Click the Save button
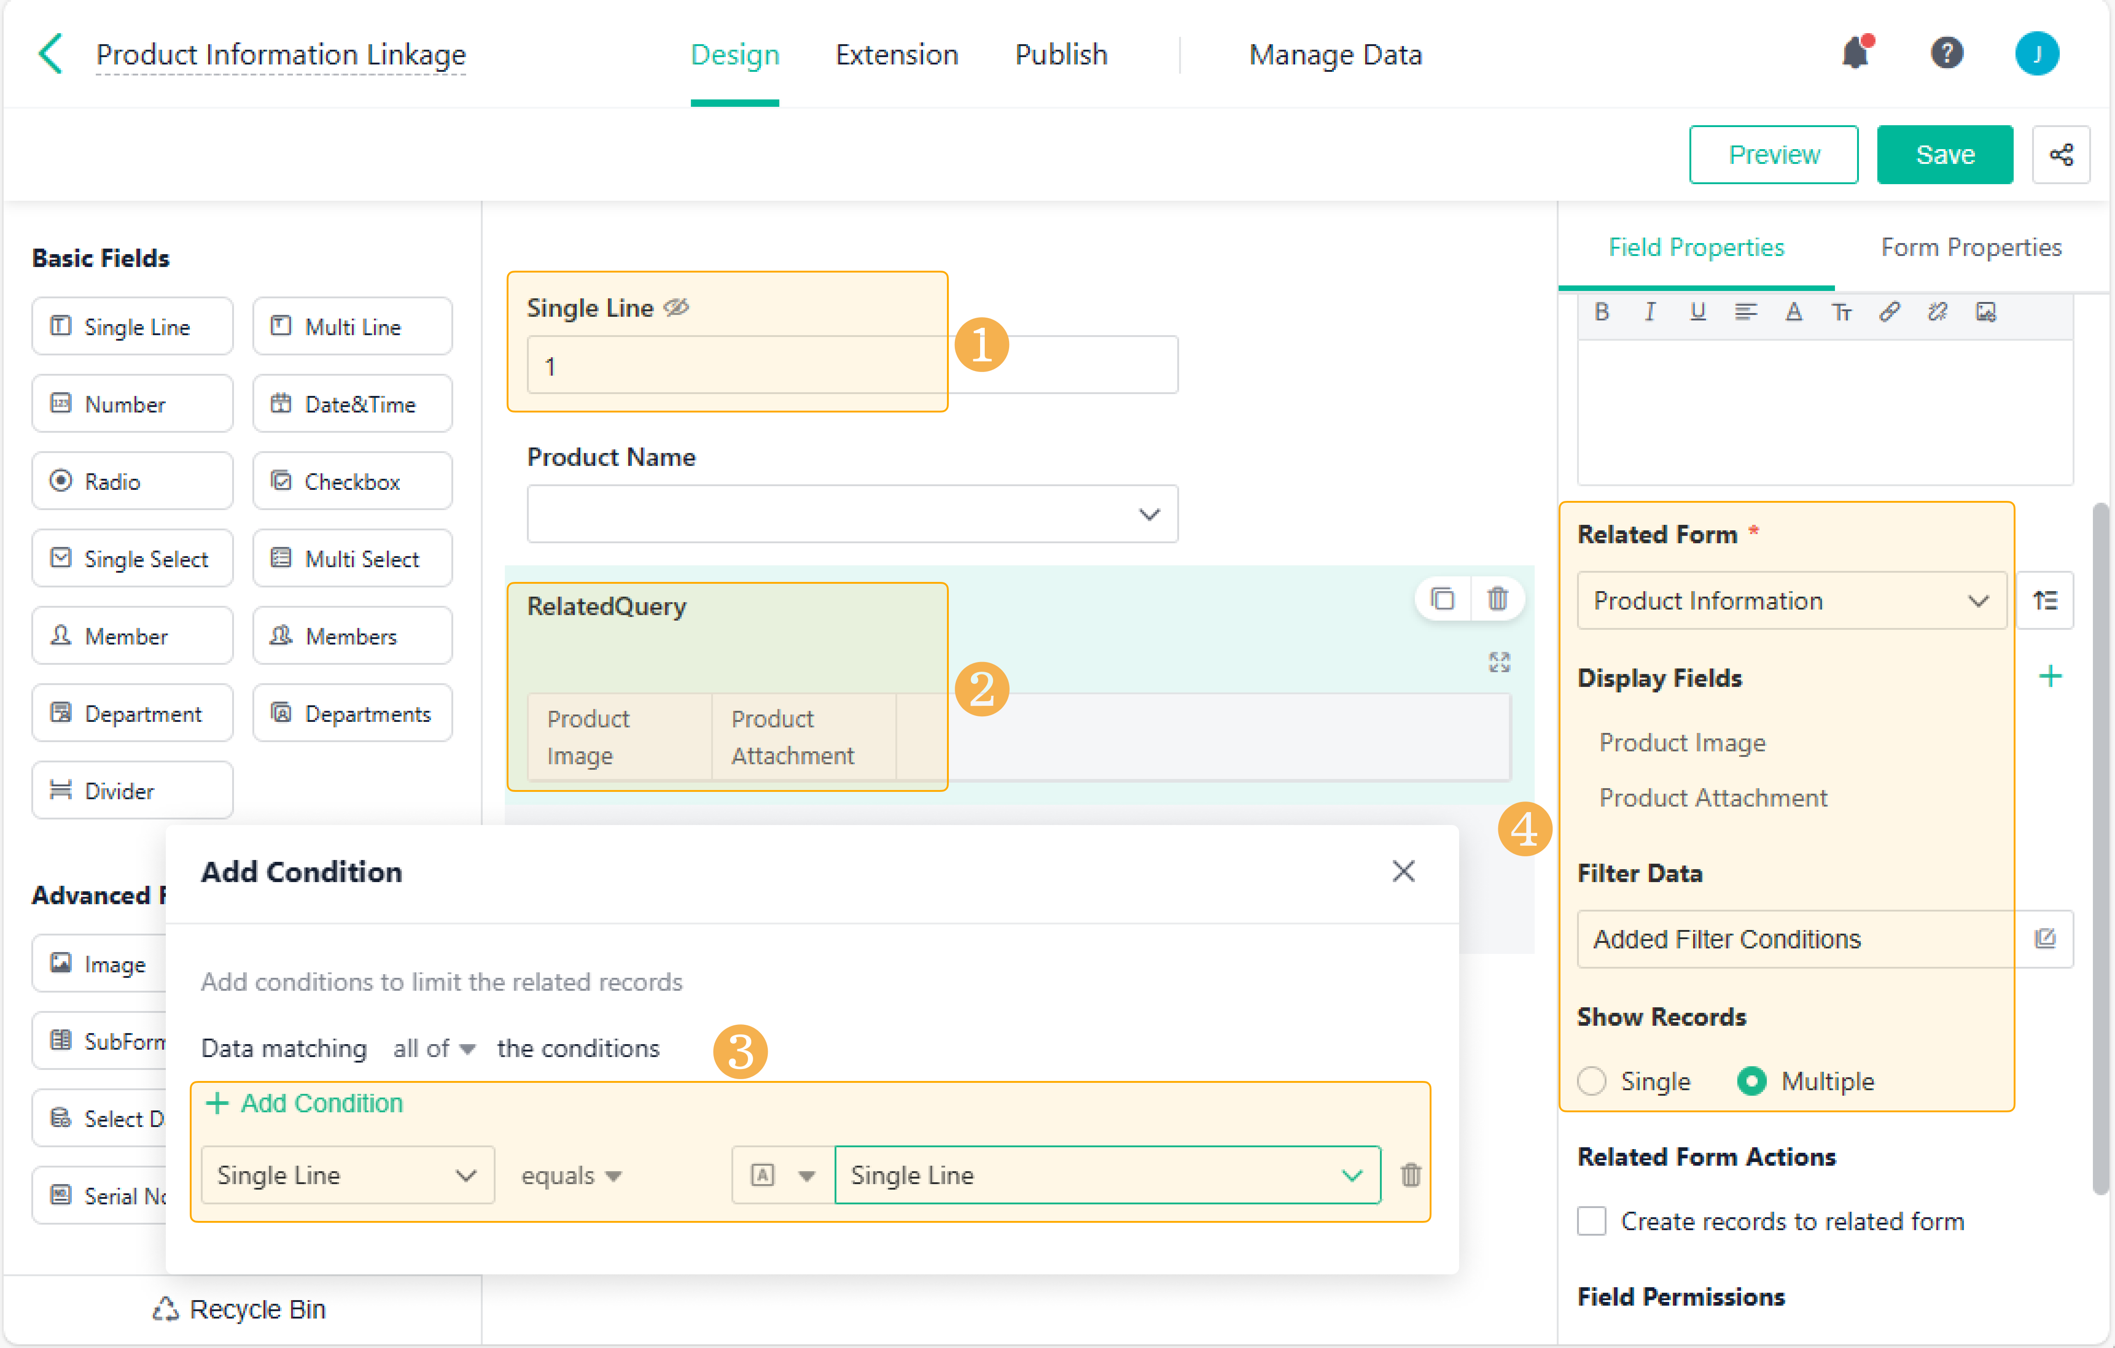Viewport: 2115px width, 1348px height. click(x=1945, y=155)
